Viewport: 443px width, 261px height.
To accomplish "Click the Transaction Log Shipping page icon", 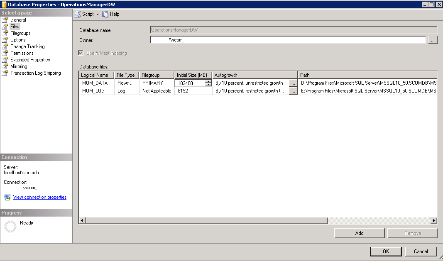I will coord(5,73).
